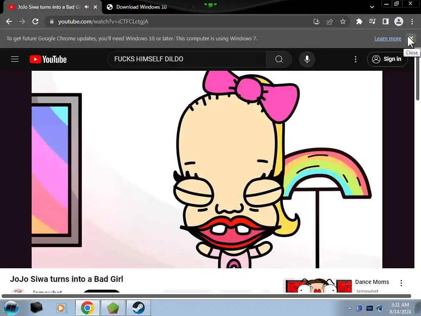The width and height of the screenshot is (421, 316).
Task: Open the green block taskbar app
Action: [113, 308]
